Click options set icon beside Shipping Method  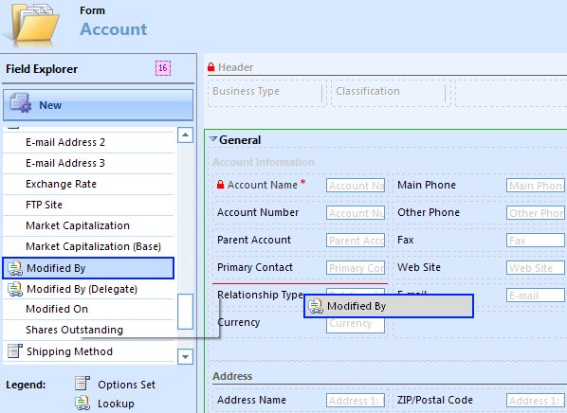tap(15, 350)
